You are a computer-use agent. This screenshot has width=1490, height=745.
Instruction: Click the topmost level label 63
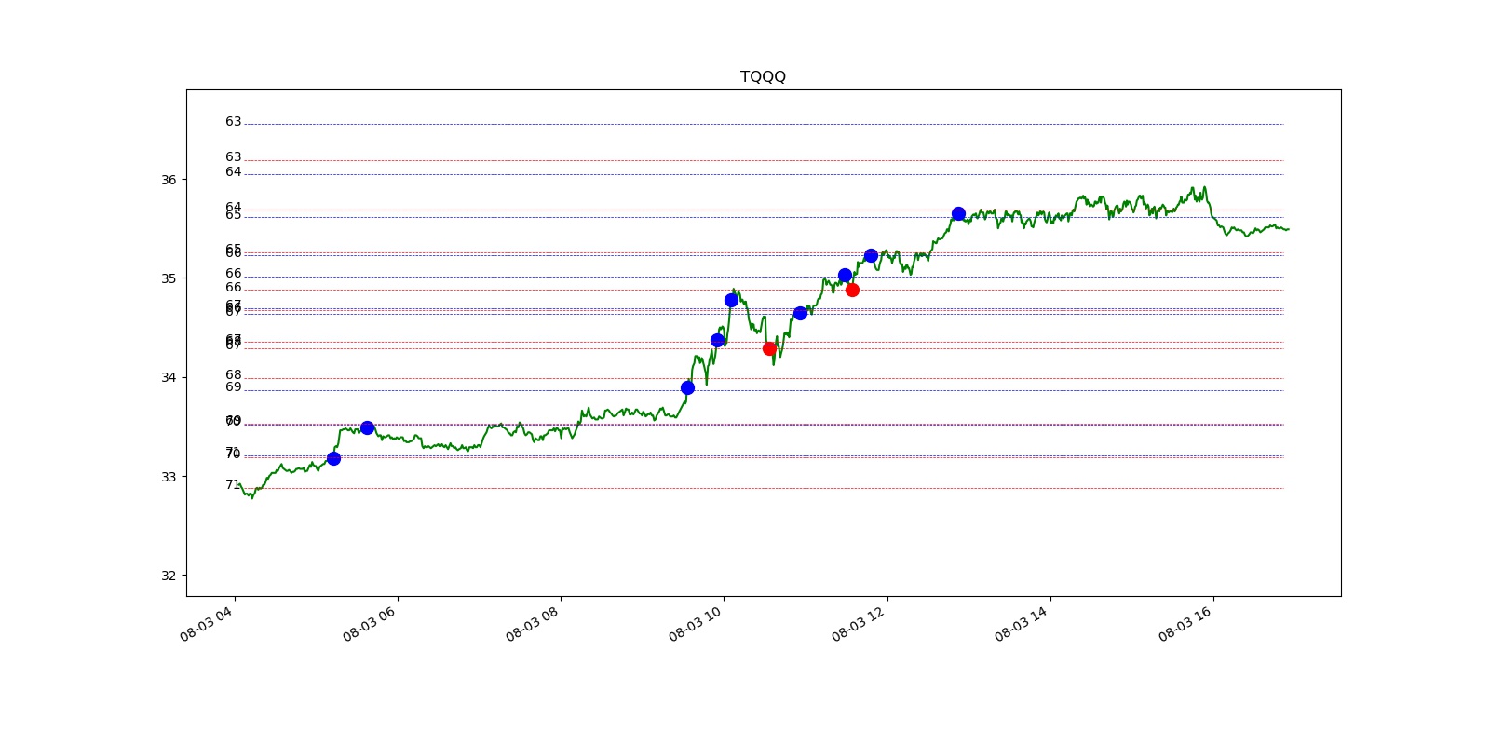point(233,122)
